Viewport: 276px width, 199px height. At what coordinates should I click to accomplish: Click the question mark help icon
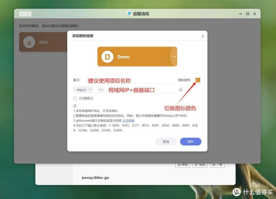coord(181,90)
